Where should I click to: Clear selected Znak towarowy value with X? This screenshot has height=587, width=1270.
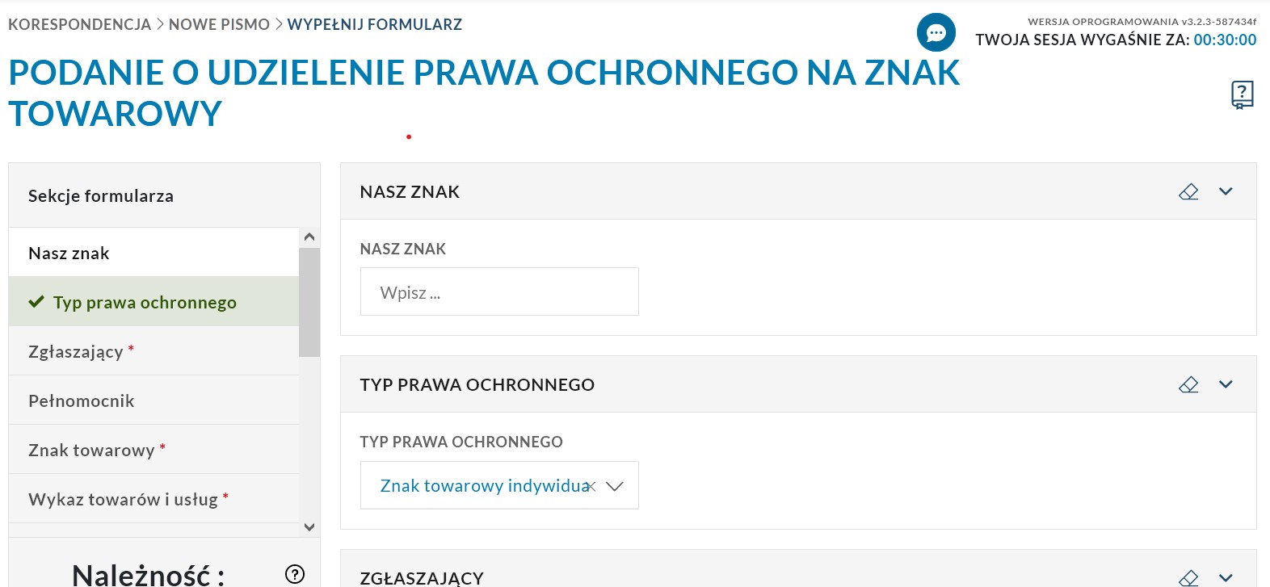[591, 486]
